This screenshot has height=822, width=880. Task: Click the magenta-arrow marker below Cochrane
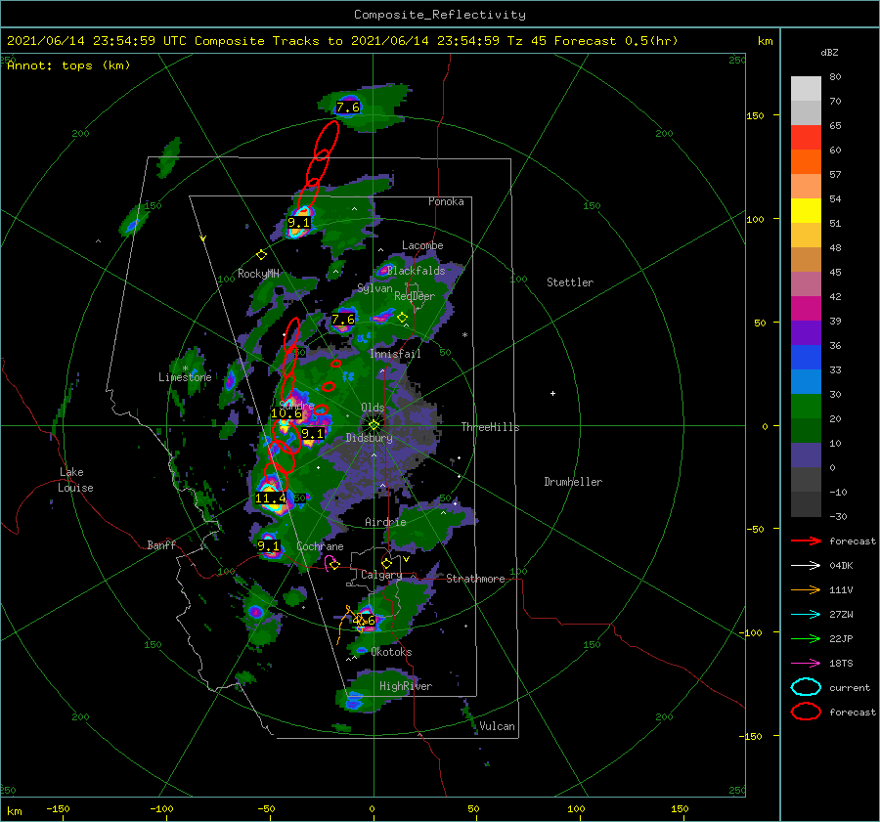(x=333, y=563)
